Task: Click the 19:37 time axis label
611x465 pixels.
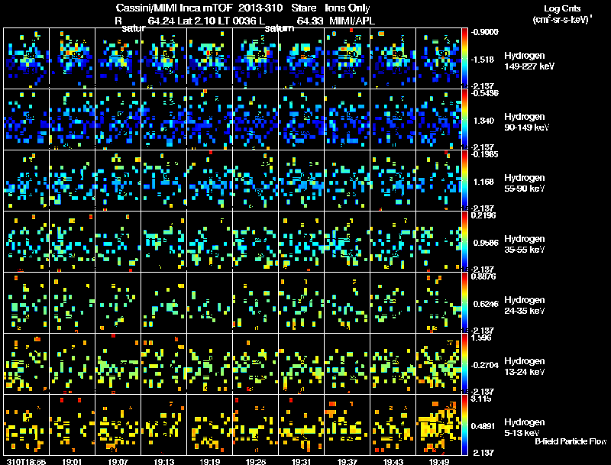Action: (348, 461)
